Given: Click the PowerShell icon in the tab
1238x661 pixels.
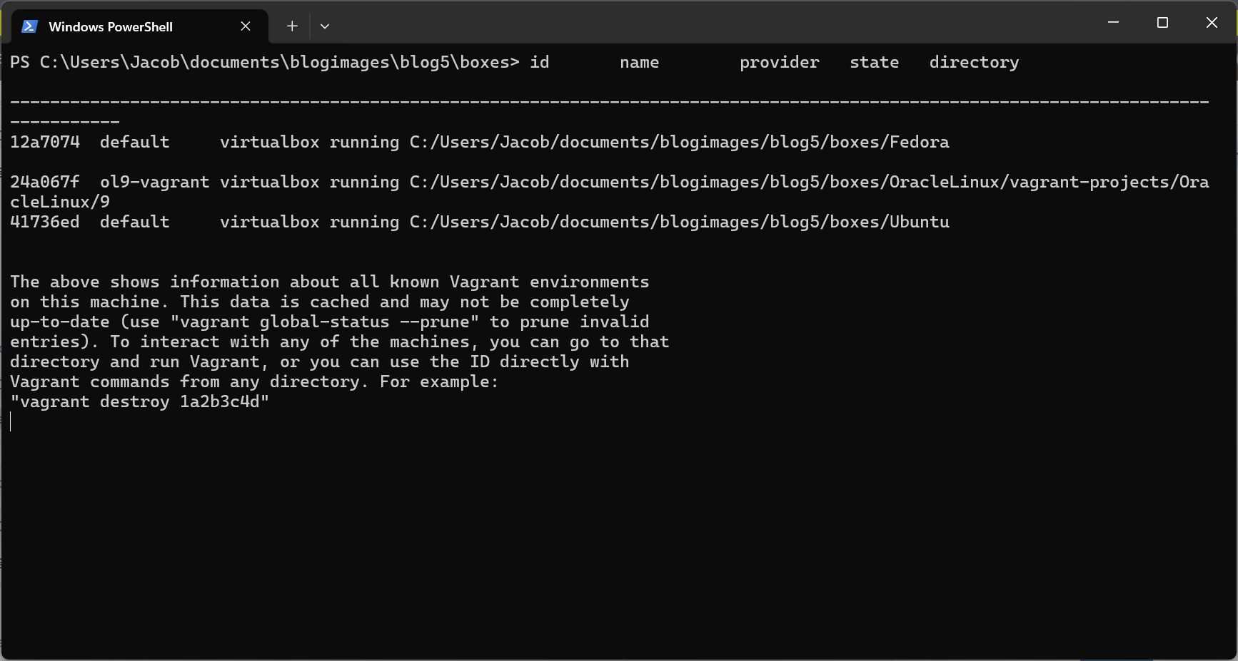Looking at the screenshot, I should click(x=29, y=26).
